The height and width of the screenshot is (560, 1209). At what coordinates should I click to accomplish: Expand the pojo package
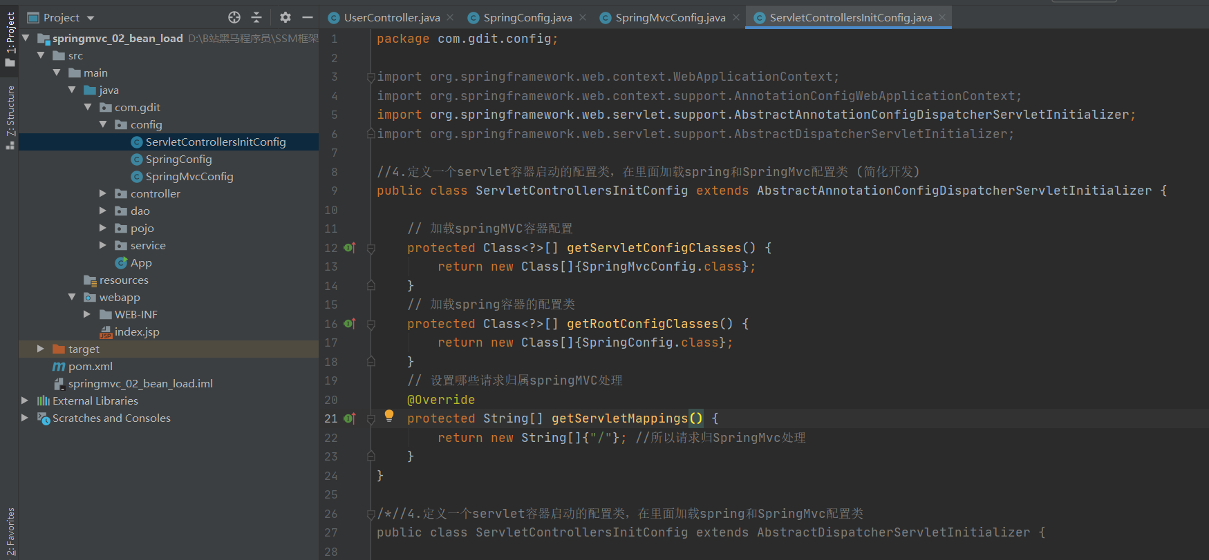pyautogui.click(x=104, y=228)
